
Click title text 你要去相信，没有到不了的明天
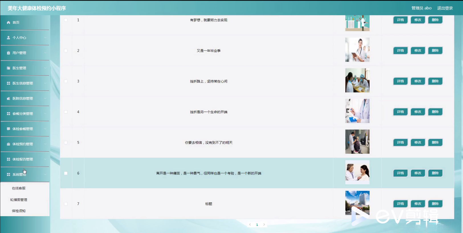tap(209, 143)
